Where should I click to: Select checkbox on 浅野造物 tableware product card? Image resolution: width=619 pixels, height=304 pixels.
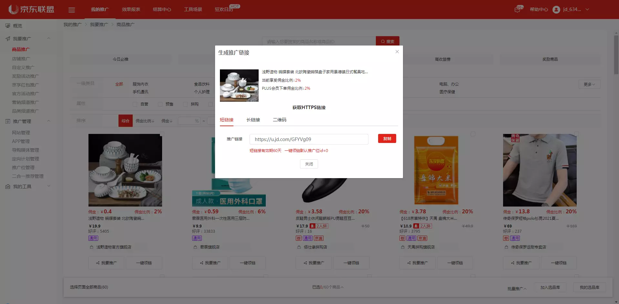point(162,134)
